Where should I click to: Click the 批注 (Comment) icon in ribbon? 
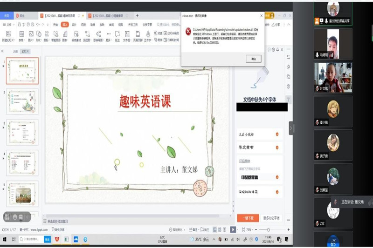click(117, 34)
